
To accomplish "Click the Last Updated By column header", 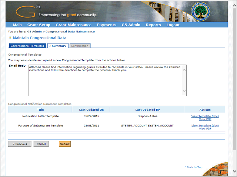I will point(147,110).
